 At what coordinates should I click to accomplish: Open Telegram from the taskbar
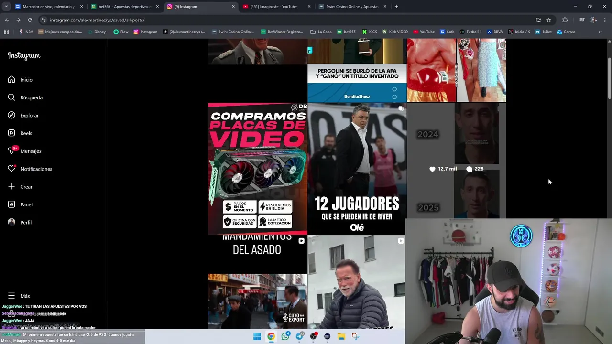point(299,336)
